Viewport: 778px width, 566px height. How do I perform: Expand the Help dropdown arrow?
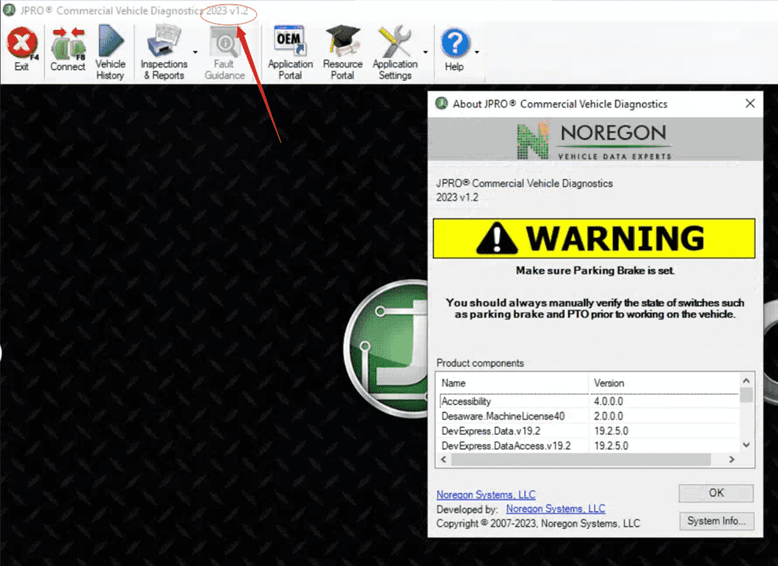click(477, 52)
